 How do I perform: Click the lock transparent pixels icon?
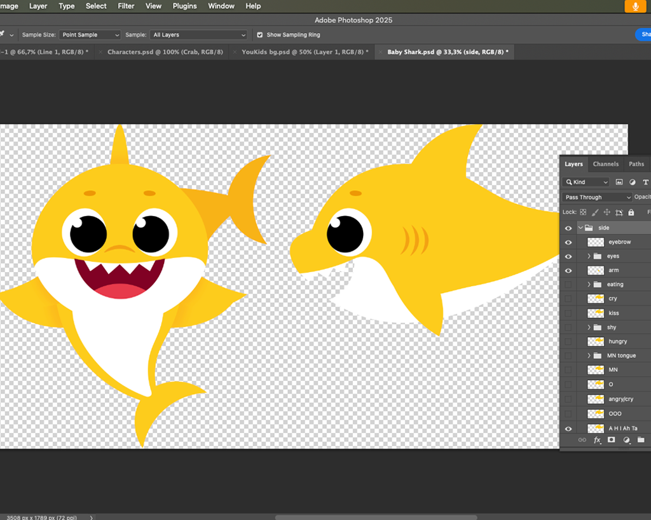coord(583,212)
